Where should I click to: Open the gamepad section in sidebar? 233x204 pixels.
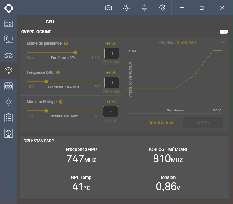coord(8,55)
